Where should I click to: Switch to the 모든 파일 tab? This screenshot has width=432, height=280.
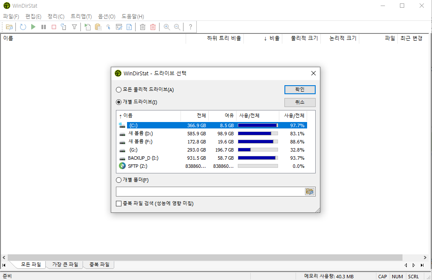click(31, 265)
